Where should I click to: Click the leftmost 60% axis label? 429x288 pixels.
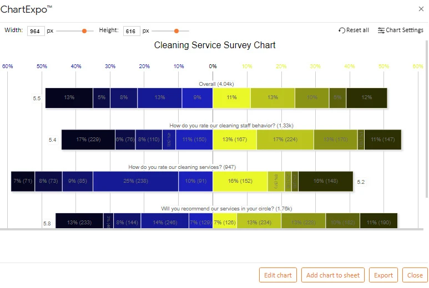point(7,66)
